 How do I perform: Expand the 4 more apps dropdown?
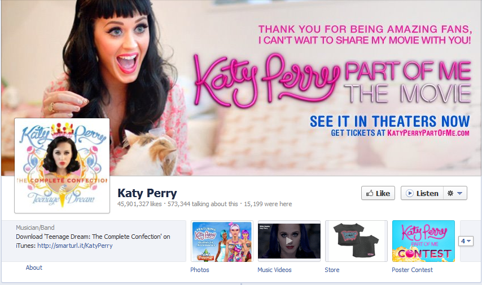pos(466,241)
